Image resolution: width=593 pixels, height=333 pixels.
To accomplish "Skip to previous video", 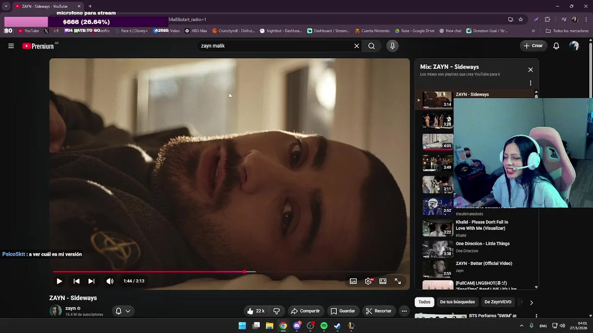I will point(76,281).
